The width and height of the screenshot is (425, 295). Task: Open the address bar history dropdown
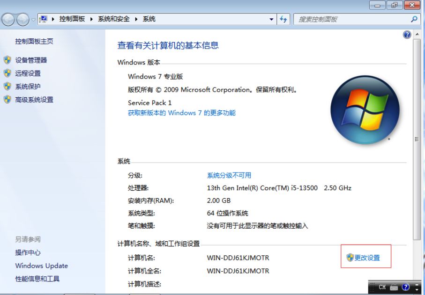coord(271,20)
